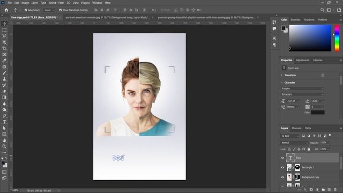Screen dimensions: 343x193
Task: Open the History panel icon
Action: click(274, 22)
